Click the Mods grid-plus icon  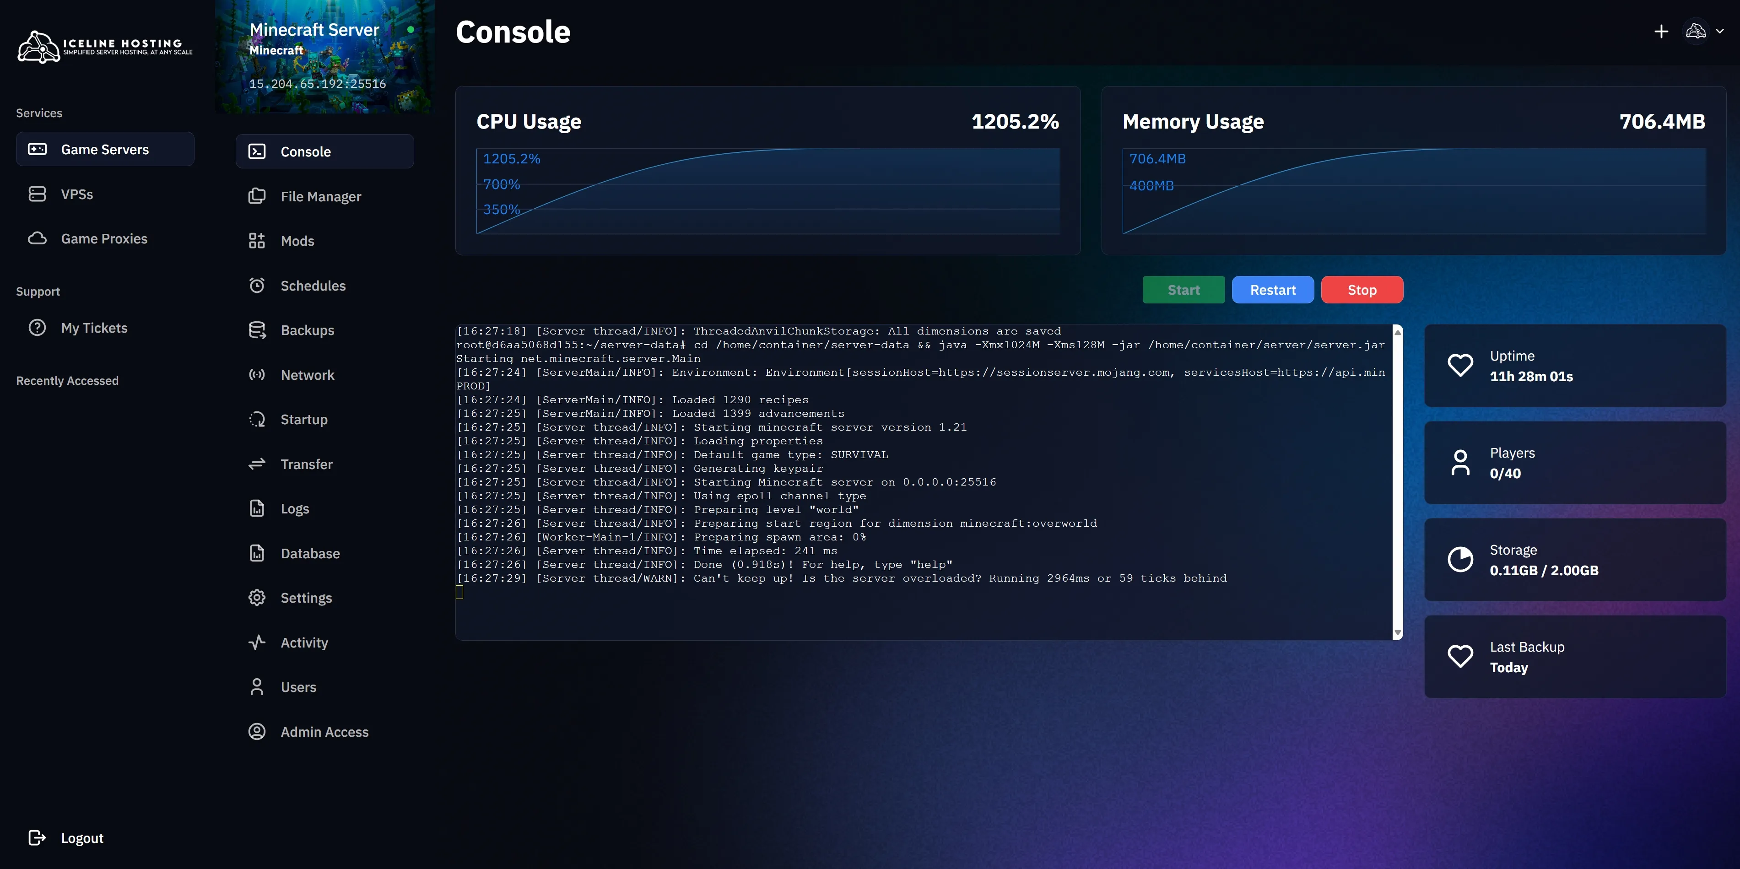pos(257,240)
